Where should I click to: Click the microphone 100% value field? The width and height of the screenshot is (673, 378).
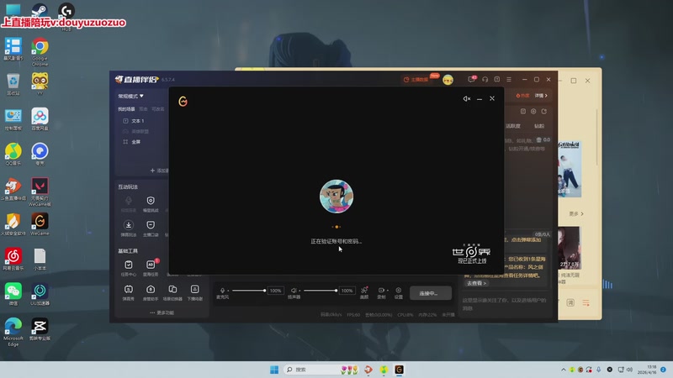coord(275,291)
